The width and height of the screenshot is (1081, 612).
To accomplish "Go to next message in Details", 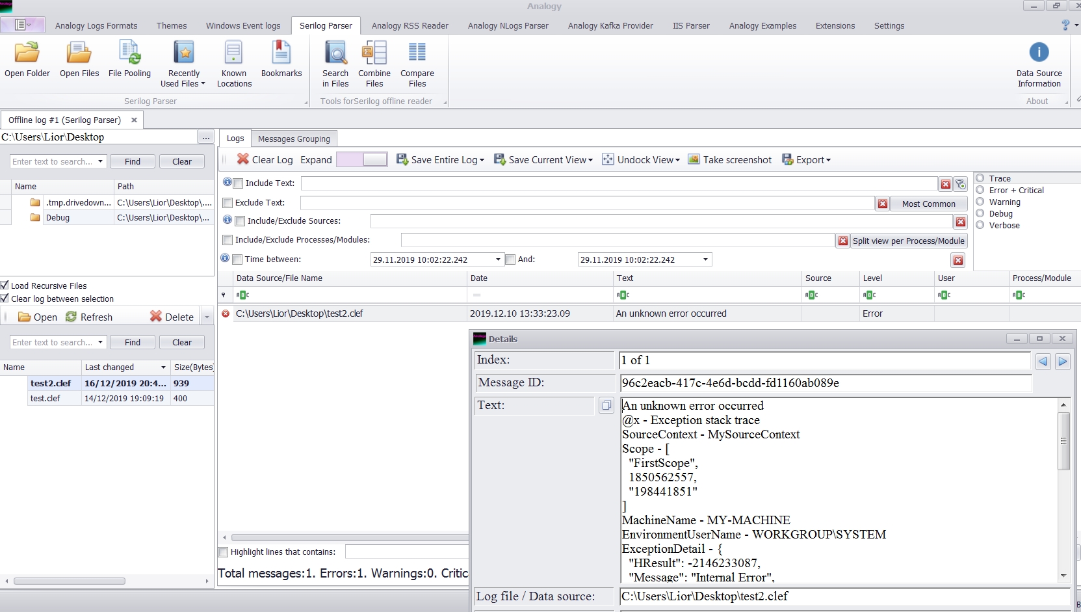I will (1063, 361).
